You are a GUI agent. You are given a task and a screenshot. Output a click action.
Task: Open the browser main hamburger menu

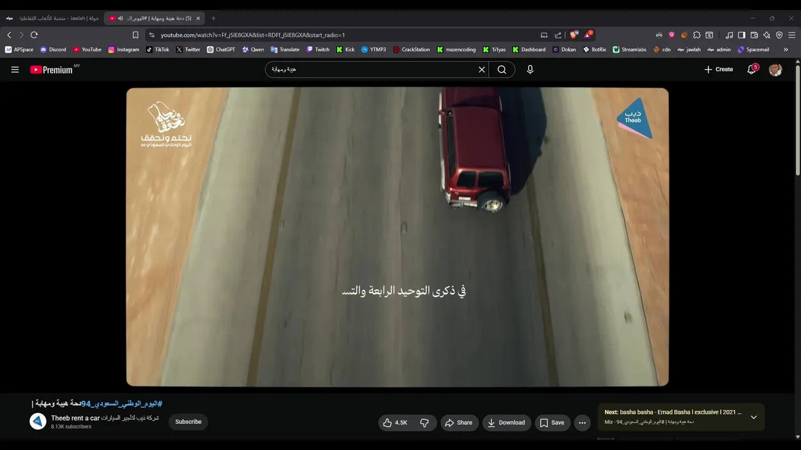[792, 35]
